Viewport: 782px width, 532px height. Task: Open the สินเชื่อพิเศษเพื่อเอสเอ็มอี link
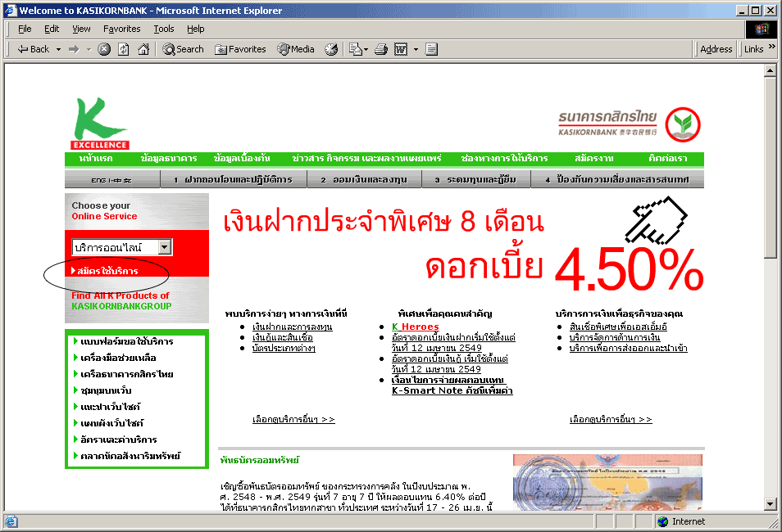pos(618,327)
